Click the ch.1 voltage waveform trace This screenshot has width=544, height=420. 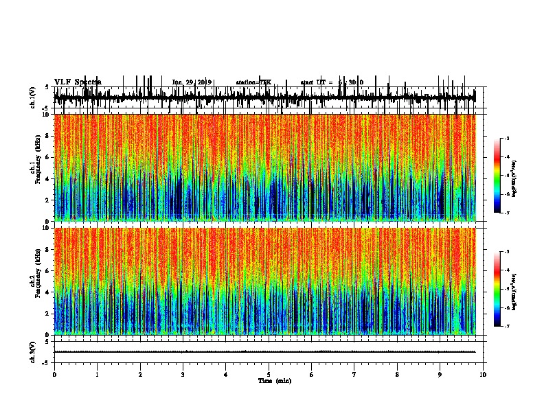tap(265, 97)
